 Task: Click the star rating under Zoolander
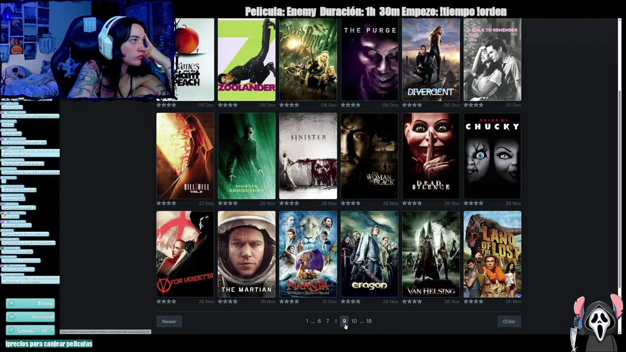coord(228,105)
